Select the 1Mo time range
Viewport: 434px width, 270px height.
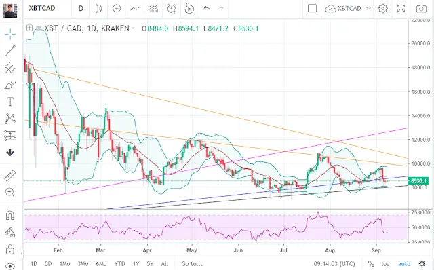coord(64,264)
